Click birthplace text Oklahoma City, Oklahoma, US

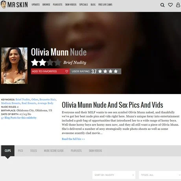(34, 111)
